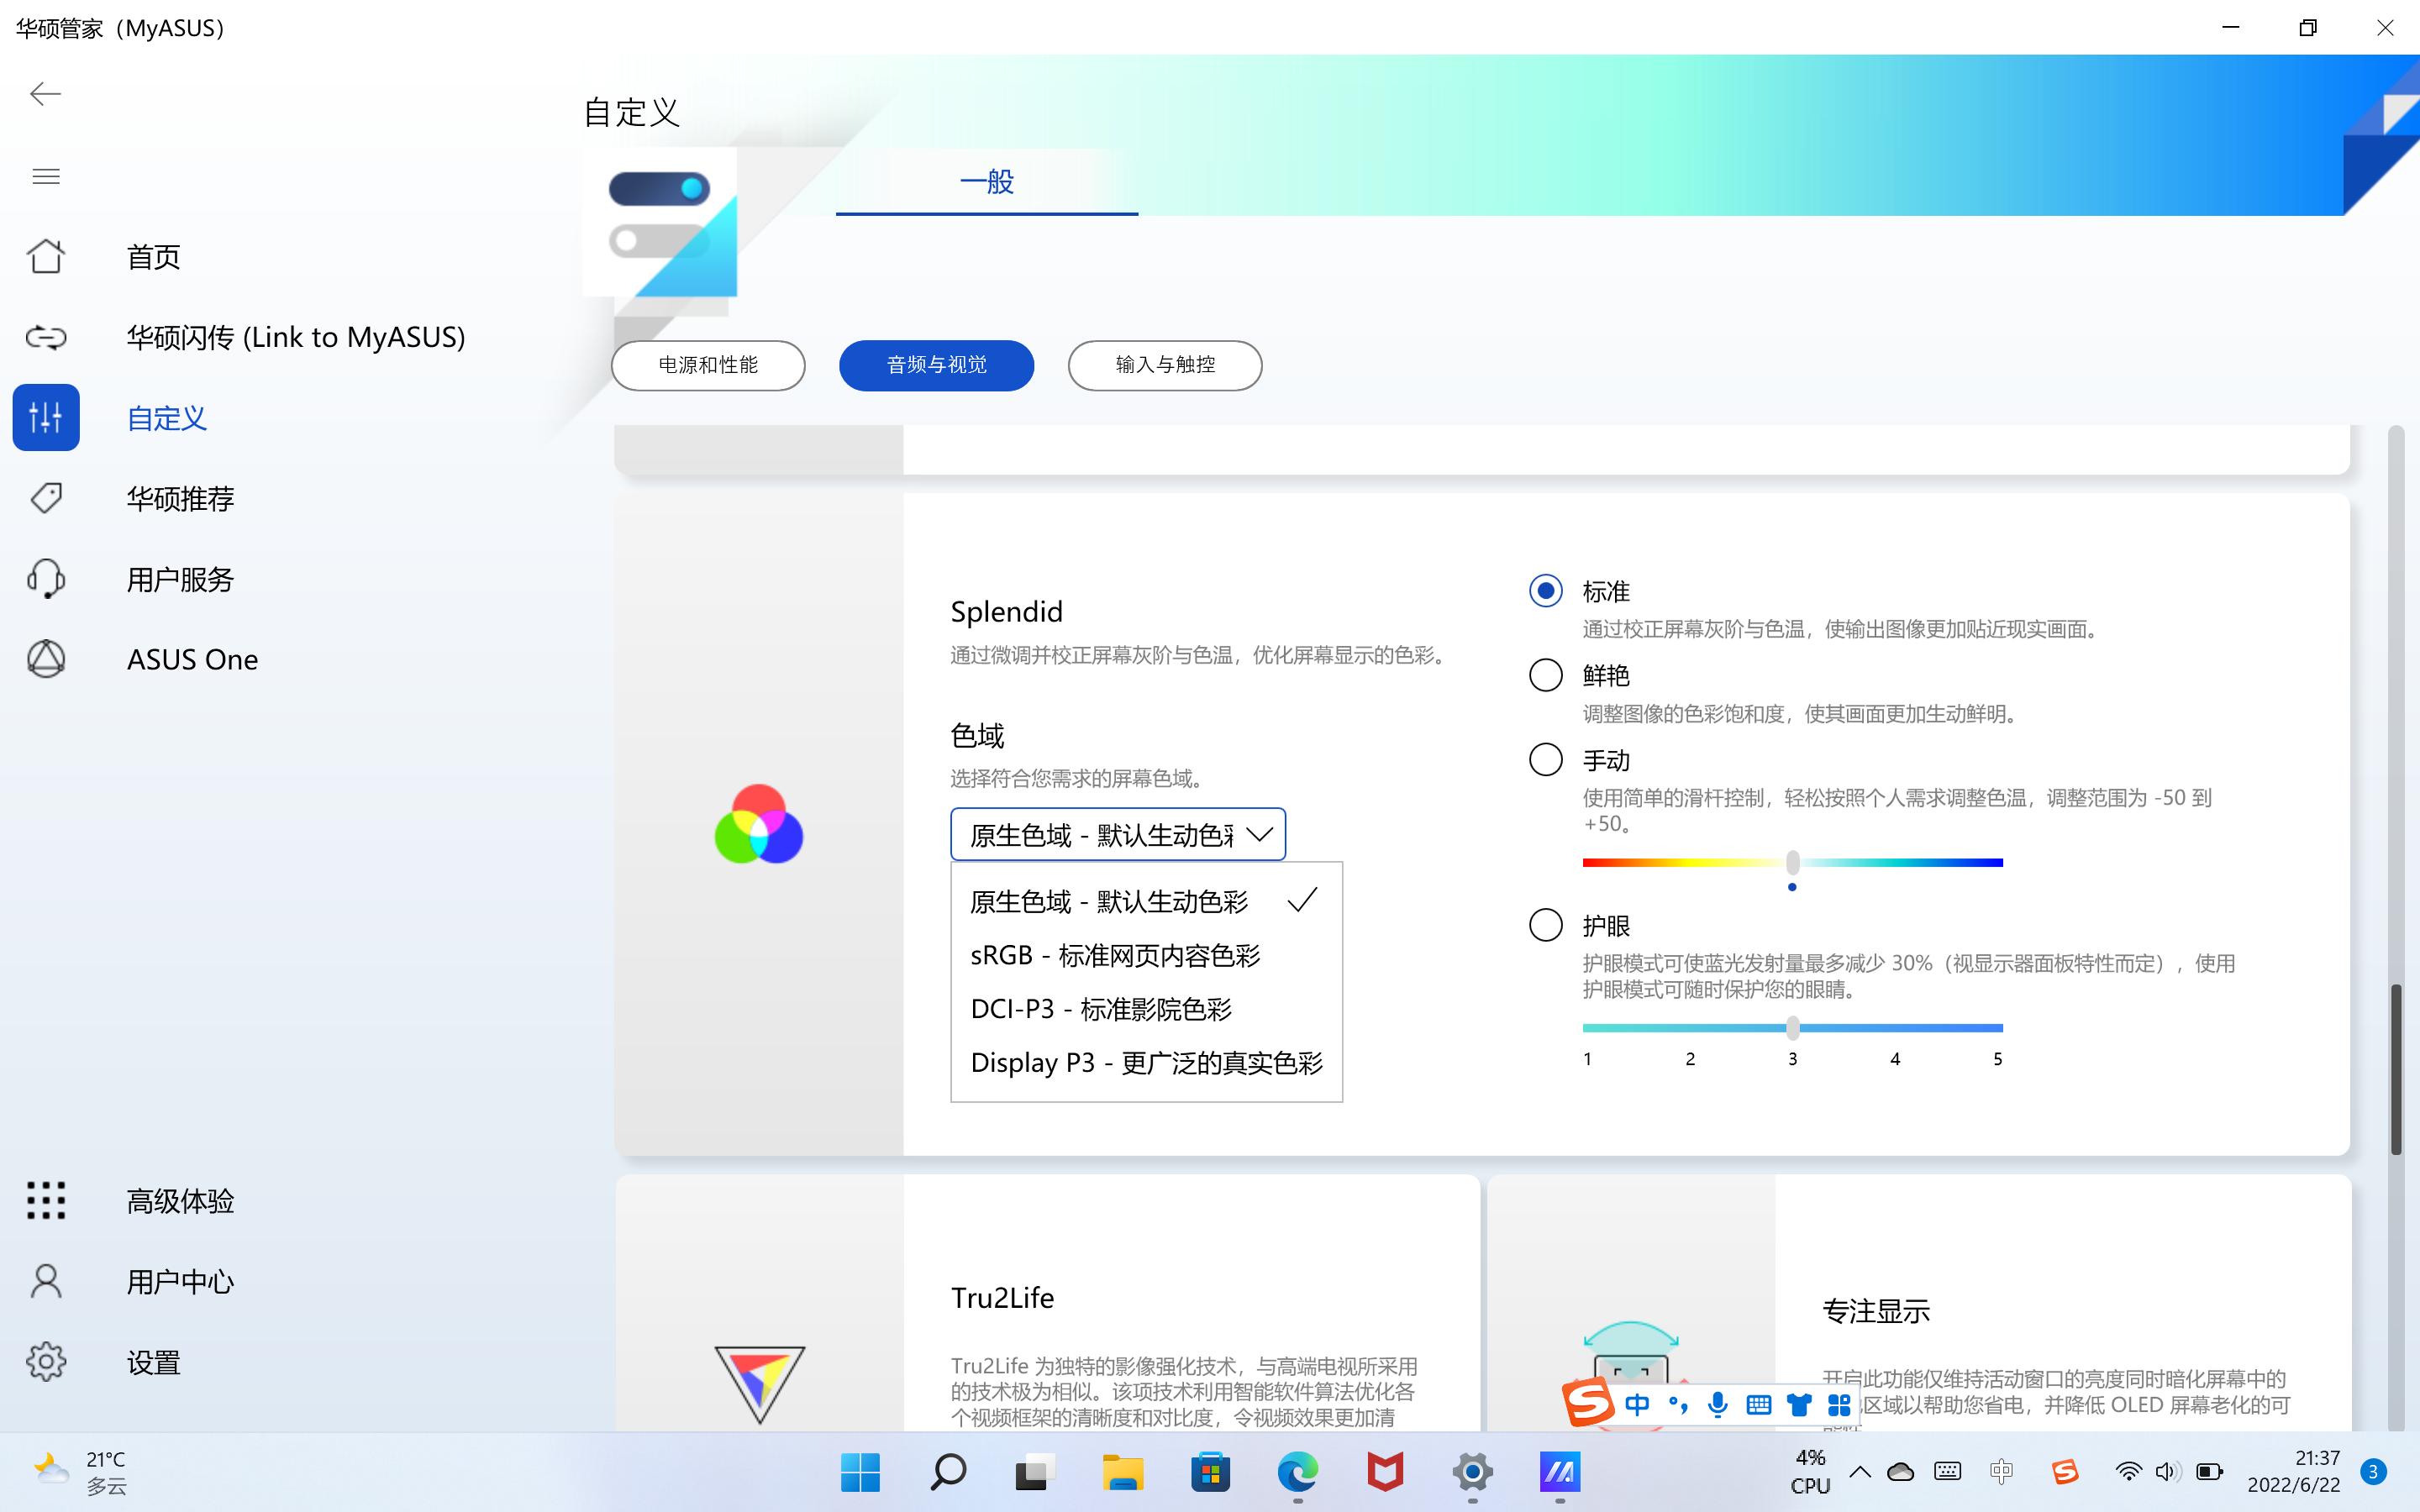Open McAfee from taskbar
Viewport: 2420px width, 1512px height.
[1385, 1472]
